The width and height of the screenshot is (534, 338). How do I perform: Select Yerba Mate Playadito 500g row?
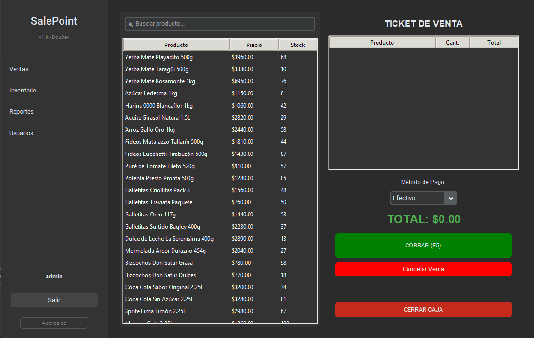[159, 57]
